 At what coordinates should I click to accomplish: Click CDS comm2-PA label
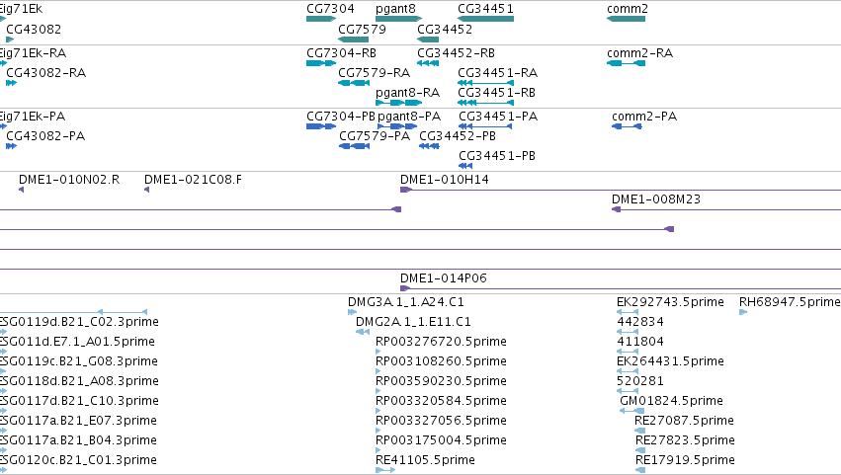(644, 117)
